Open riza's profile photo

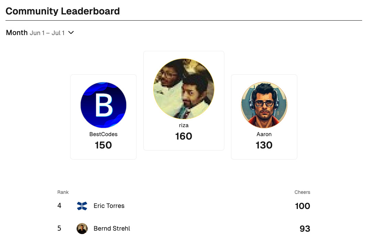click(184, 89)
